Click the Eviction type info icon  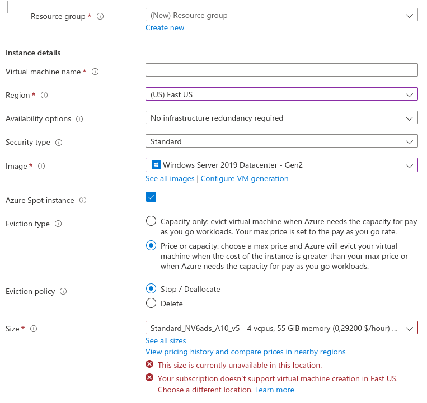pyautogui.click(x=58, y=224)
